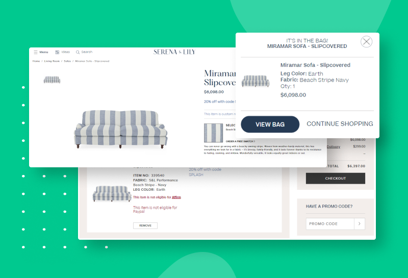Submit promo code arrow button

360,223
